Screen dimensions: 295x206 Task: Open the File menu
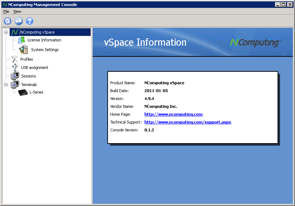point(6,11)
